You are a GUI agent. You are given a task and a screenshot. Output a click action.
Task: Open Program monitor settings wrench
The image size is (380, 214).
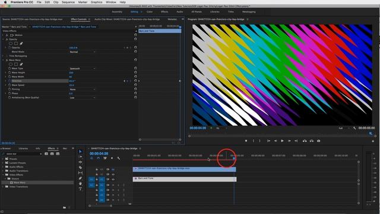354,128
